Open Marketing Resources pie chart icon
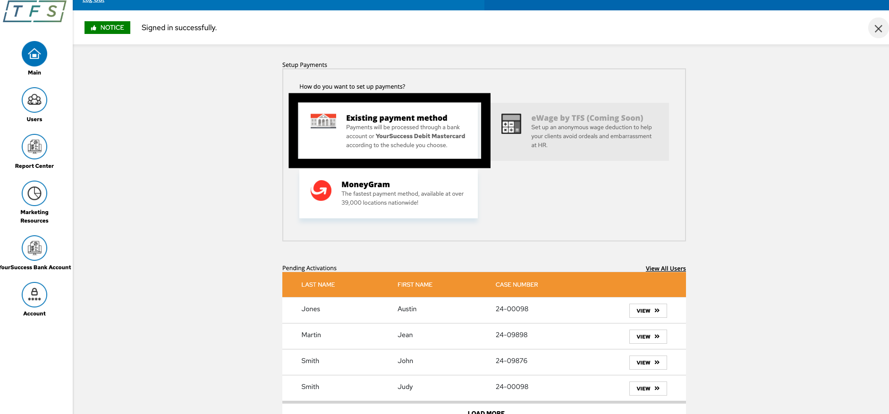Image resolution: width=889 pixels, height=414 pixels. [x=34, y=193]
